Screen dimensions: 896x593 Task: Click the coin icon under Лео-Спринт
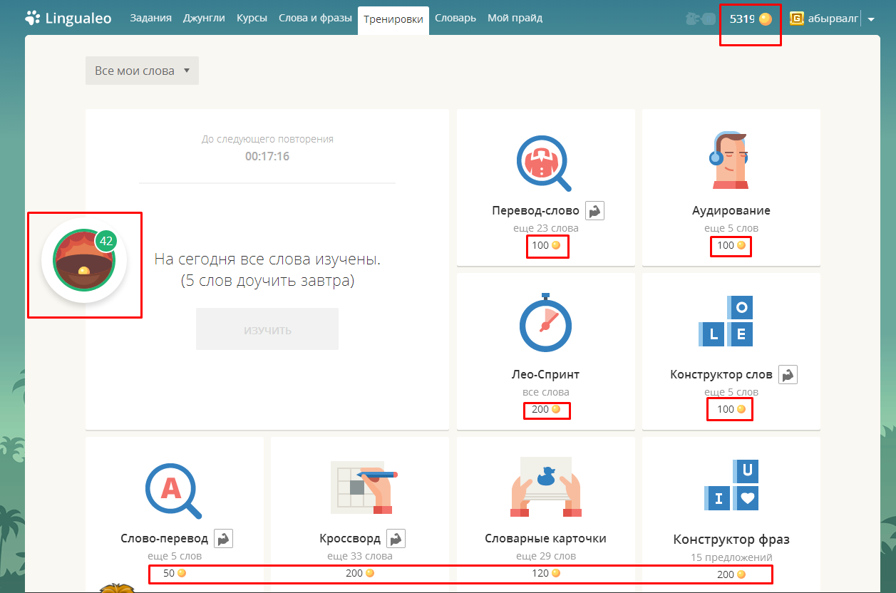point(556,409)
